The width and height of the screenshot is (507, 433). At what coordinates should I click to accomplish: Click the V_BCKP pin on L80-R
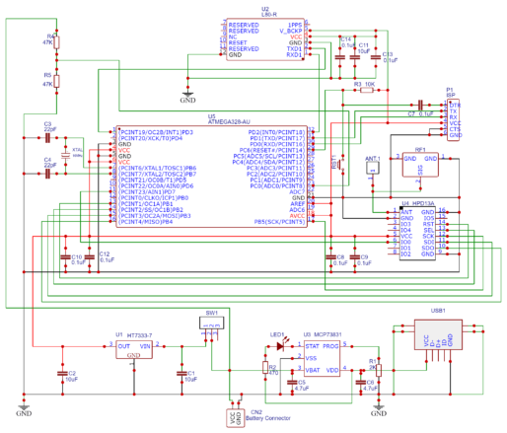(x=291, y=31)
